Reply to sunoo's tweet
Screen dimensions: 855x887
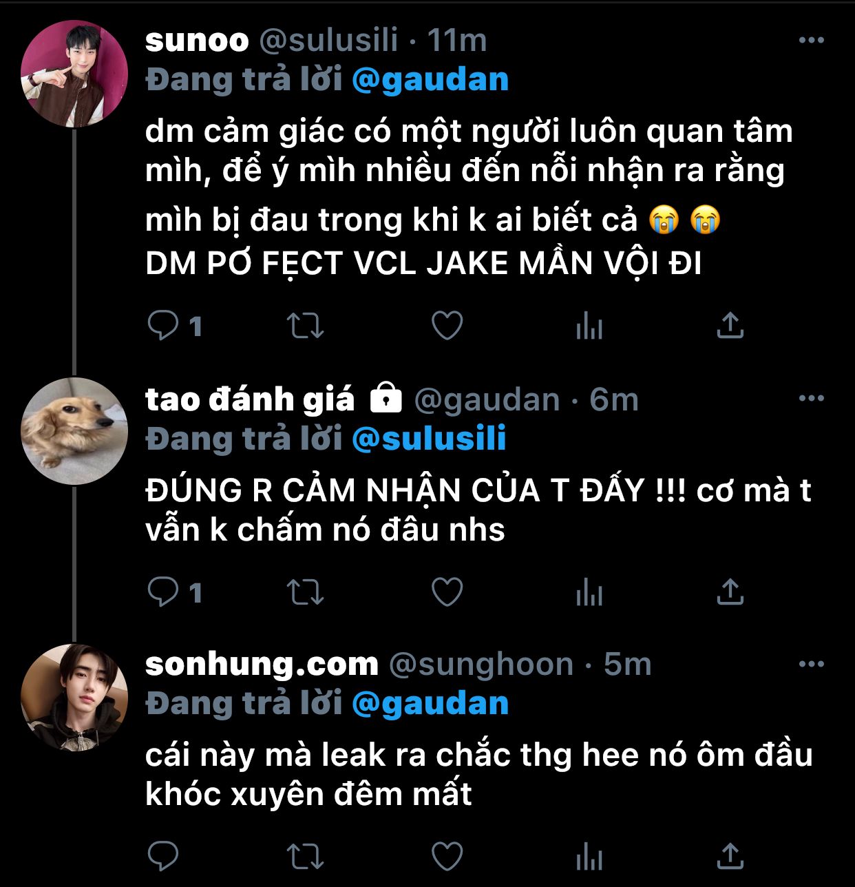pos(163,325)
